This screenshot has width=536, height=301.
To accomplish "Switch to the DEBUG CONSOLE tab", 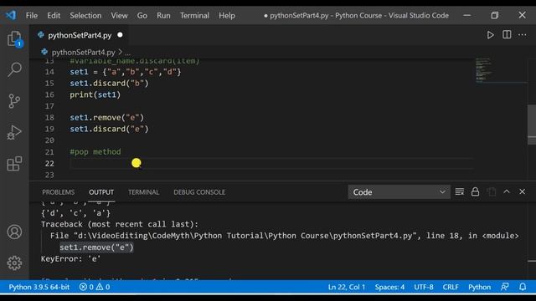I will pos(199,192).
